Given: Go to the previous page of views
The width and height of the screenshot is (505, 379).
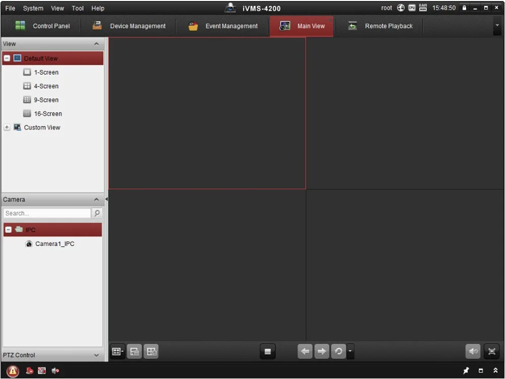Looking at the screenshot, I should tap(305, 351).
